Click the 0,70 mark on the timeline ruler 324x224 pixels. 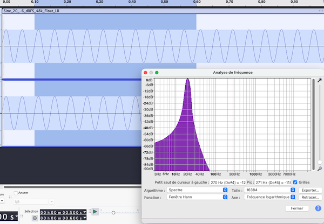(x=229, y=2)
